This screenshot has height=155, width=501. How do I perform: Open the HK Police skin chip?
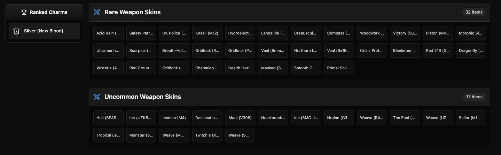click(174, 33)
